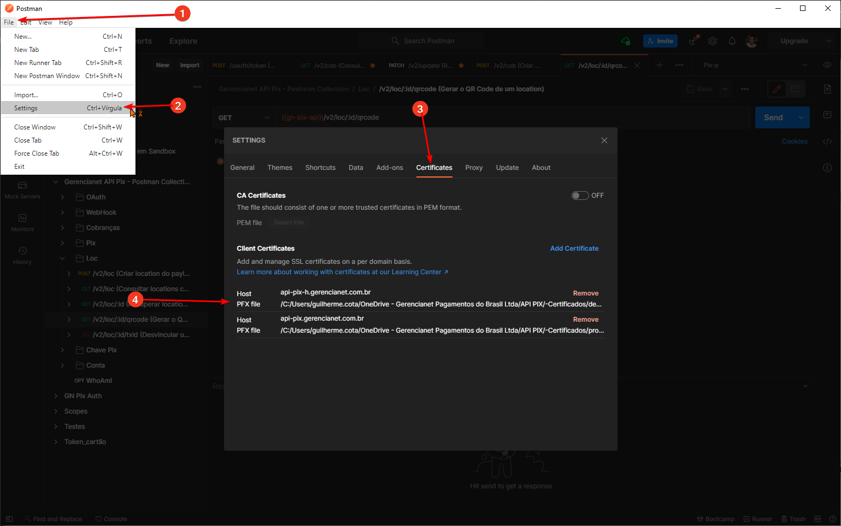Open the About tab
The width and height of the screenshot is (841, 526).
tap(541, 168)
